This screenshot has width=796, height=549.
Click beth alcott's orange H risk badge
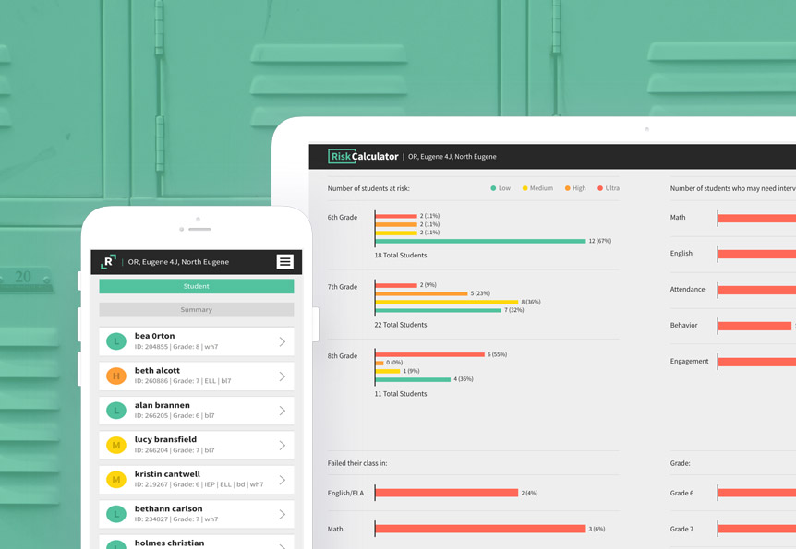pyautogui.click(x=116, y=376)
